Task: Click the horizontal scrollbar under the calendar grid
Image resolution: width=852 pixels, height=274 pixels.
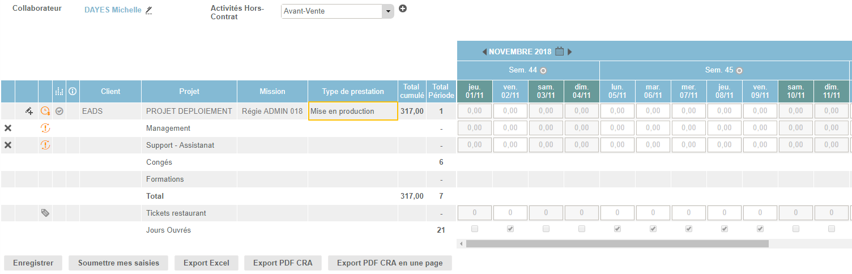Action: coord(616,244)
